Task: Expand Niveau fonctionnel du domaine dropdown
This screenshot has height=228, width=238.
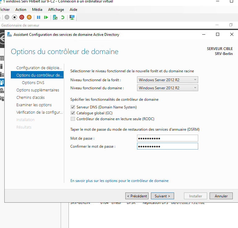Action: (167, 88)
